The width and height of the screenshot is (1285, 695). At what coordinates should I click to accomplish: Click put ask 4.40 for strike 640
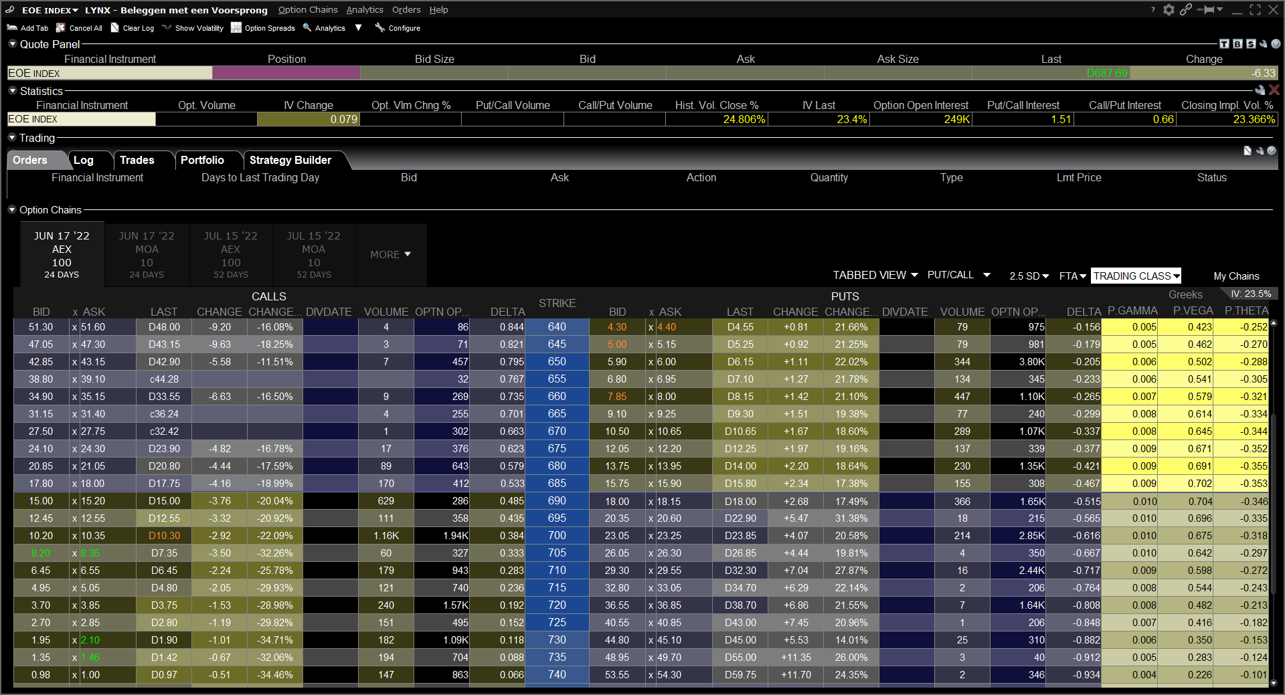click(683, 327)
